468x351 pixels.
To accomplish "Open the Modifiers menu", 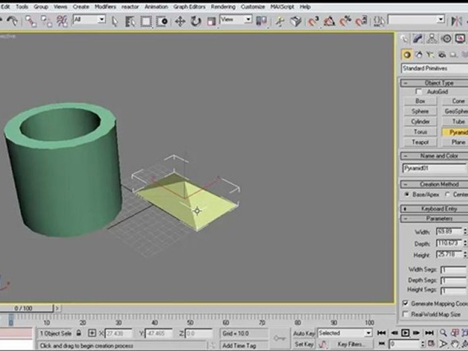I will (105, 6).
